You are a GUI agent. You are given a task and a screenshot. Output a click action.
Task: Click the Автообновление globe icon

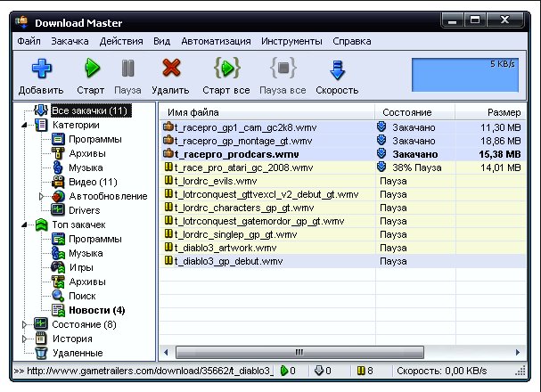pyautogui.click(x=58, y=196)
